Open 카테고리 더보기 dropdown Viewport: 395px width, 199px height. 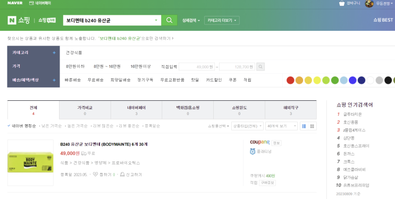pos(222,20)
